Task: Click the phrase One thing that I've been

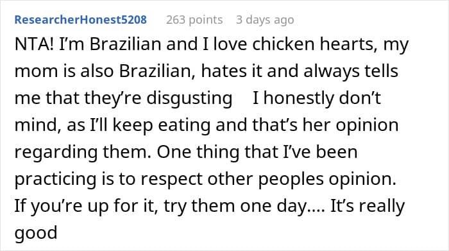Action: point(257,152)
